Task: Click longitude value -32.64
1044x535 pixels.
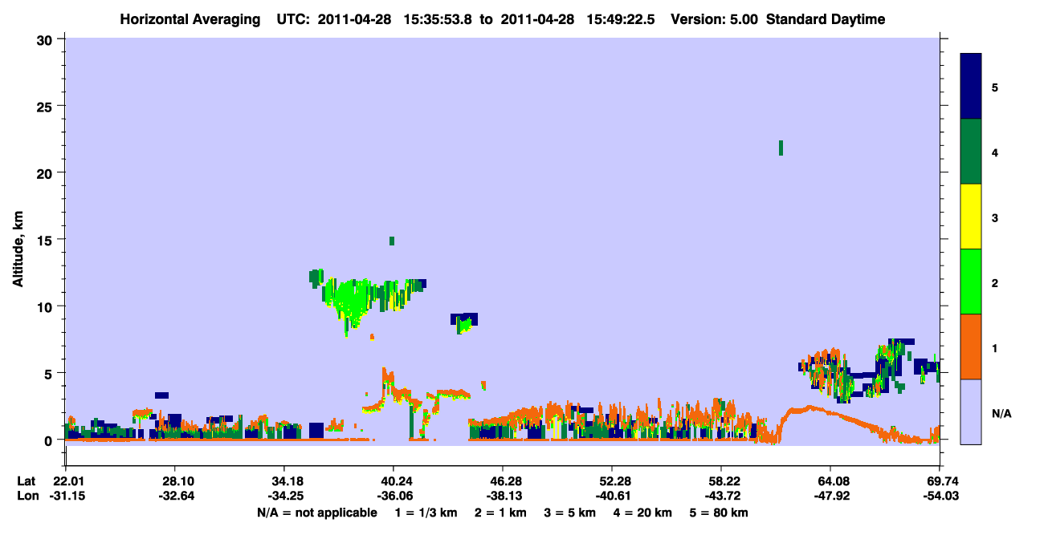Action: [x=175, y=496]
